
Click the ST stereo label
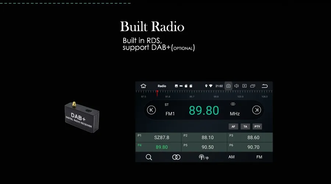point(167,105)
